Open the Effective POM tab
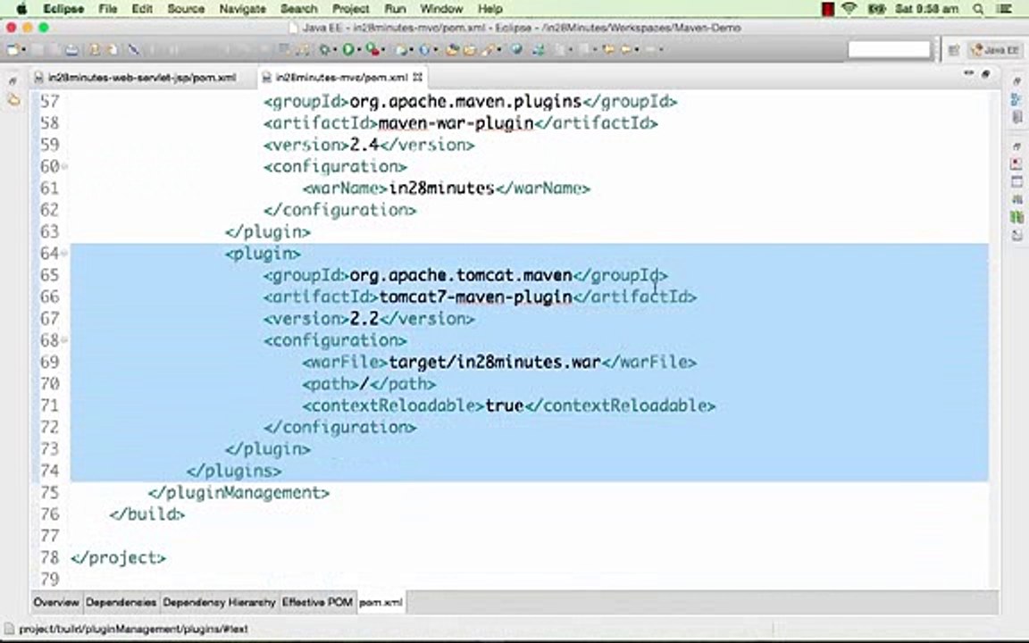 pyautogui.click(x=317, y=602)
